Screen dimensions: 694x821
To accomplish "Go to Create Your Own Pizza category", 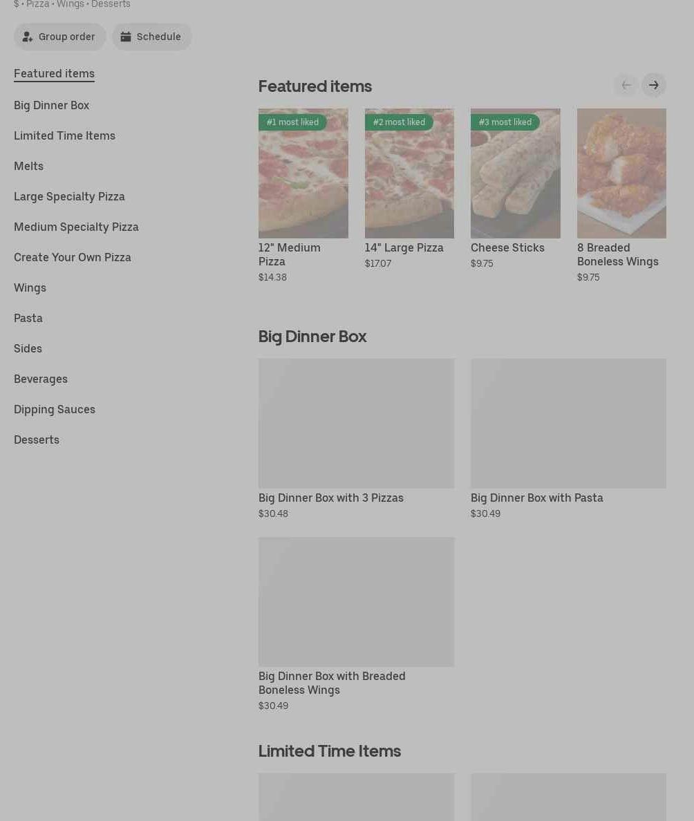I will [73, 257].
